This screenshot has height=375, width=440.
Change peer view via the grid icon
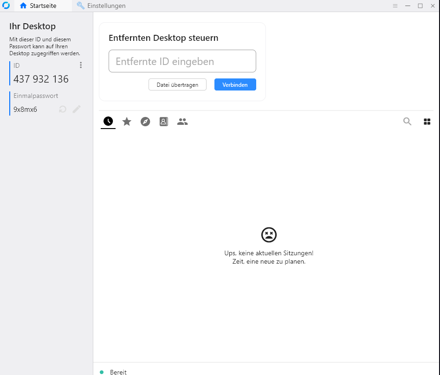(x=427, y=122)
